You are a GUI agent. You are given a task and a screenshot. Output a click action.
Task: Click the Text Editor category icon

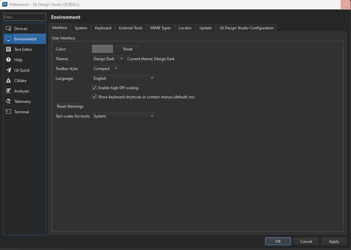(x=8, y=49)
